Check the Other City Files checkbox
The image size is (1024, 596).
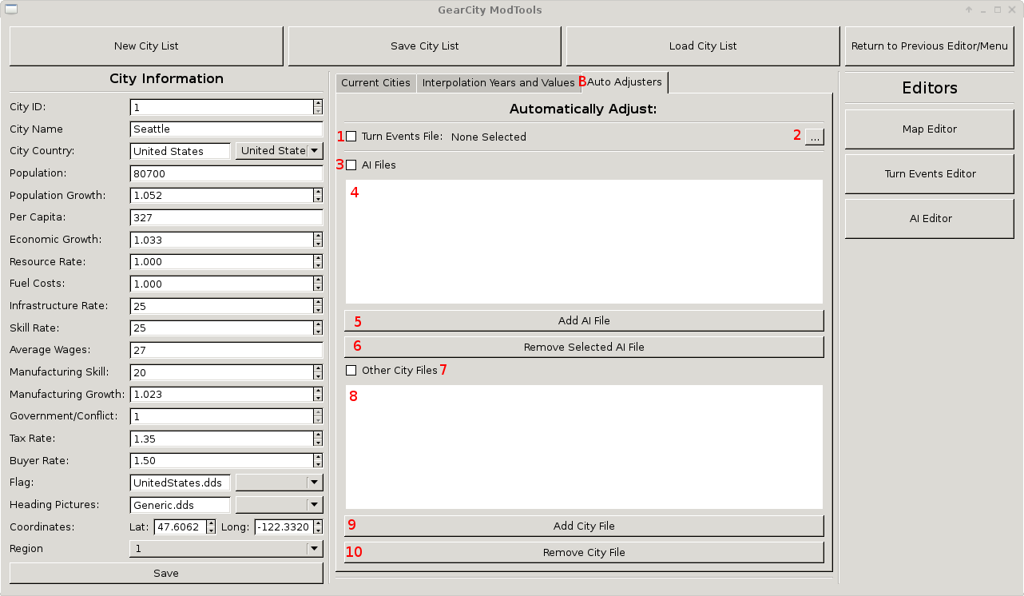(351, 371)
